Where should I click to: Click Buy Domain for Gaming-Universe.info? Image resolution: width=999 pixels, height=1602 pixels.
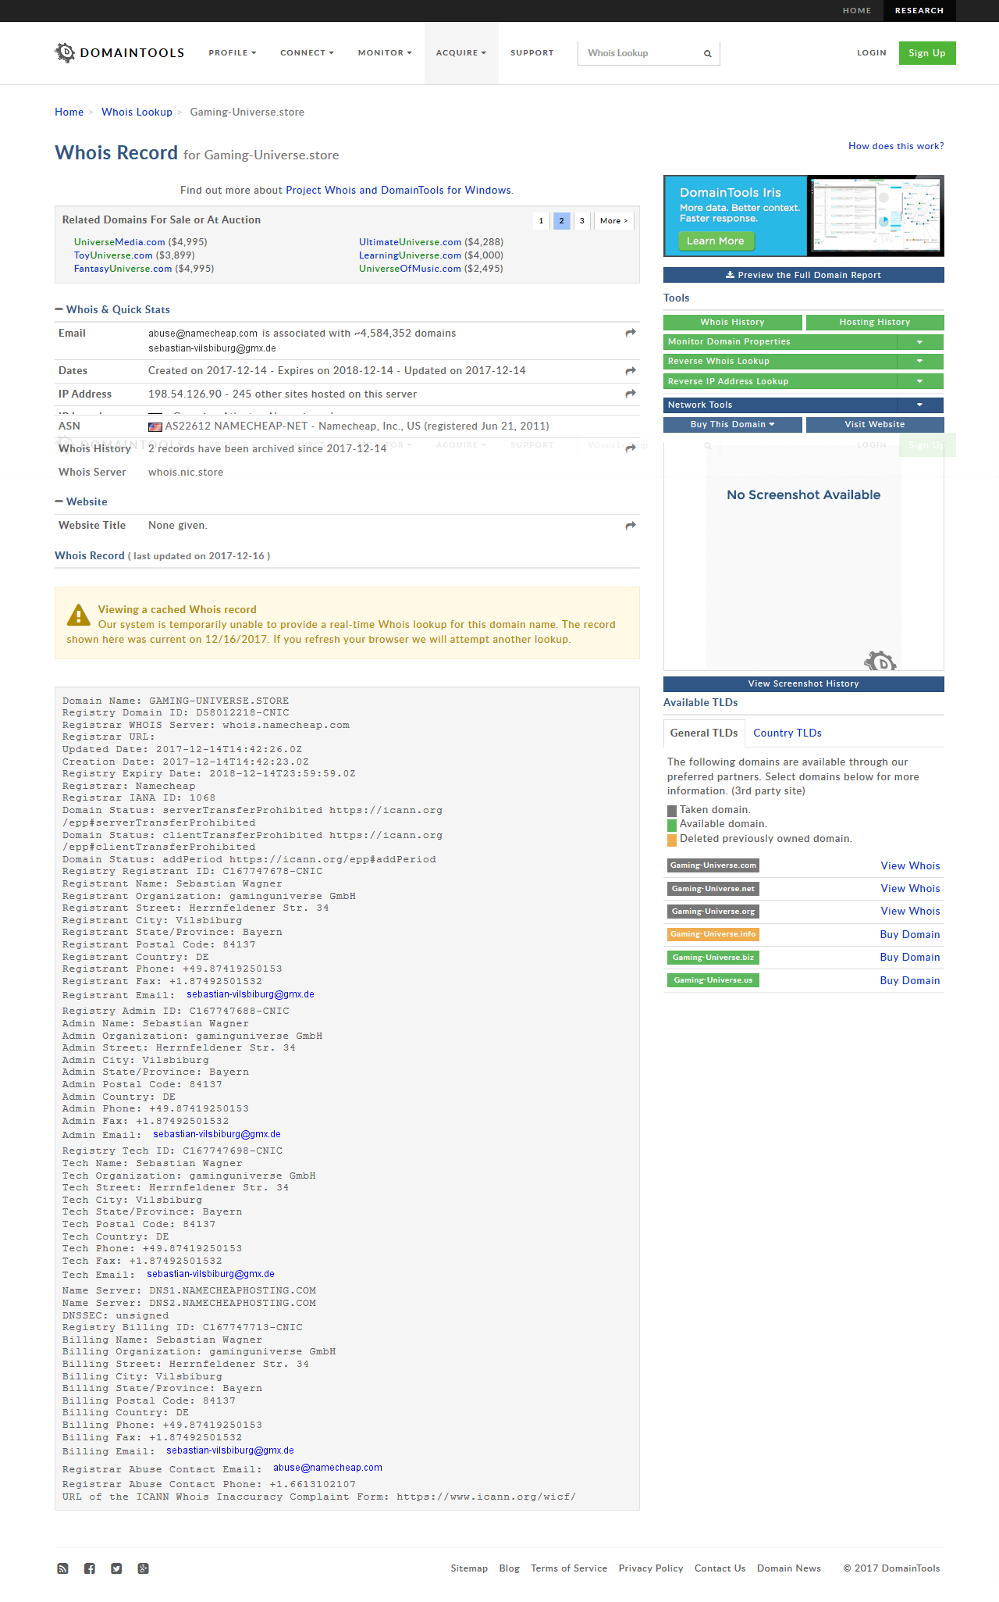pos(910,935)
